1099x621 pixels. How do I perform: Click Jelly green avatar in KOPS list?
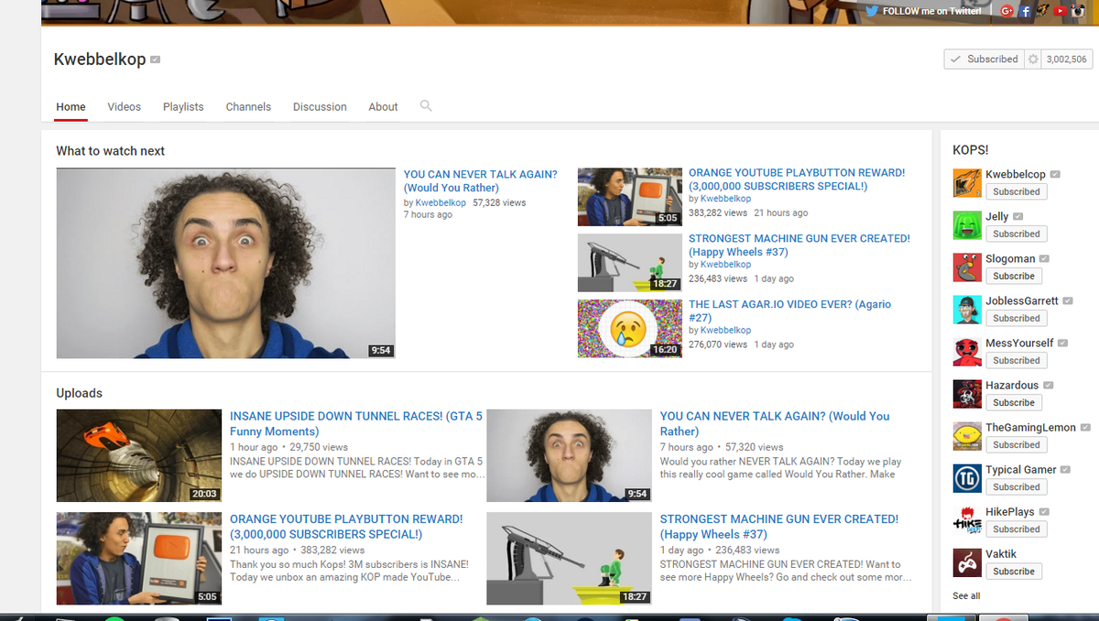(967, 225)
